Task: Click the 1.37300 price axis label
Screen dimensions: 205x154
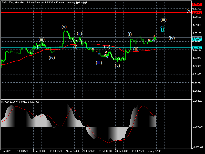Action: pyautogui.click(x=197, y=9)
